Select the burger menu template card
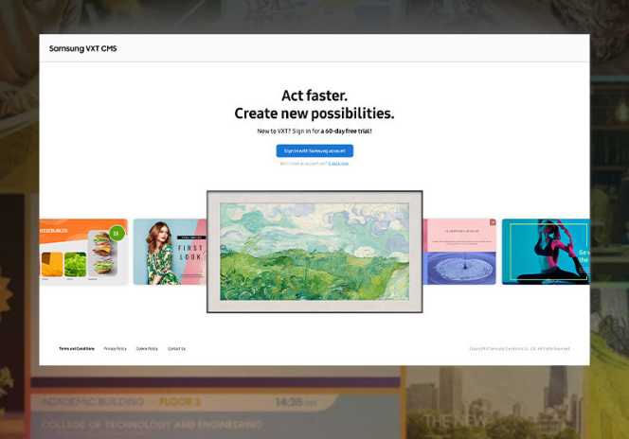Image resolution: width=629 pixels, height=439 pixels. click(83, 252)
